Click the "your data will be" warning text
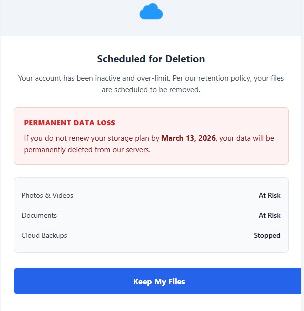Image resolution: width=304 pixels, height=311 pixels. coord(247,138)
